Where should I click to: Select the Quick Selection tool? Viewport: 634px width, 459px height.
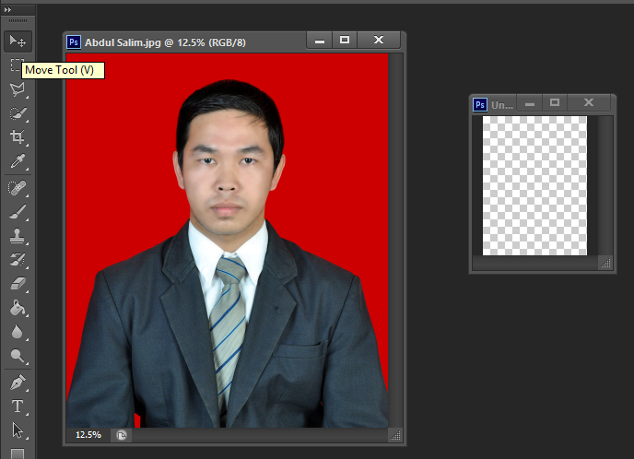(x=18, y=113)
